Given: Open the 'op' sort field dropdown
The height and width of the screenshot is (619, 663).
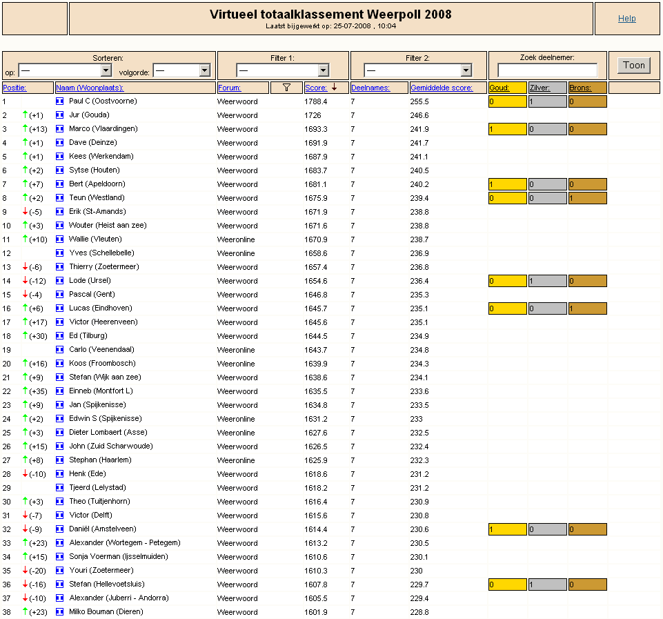Looking at the screenshot, I should 65,70.
